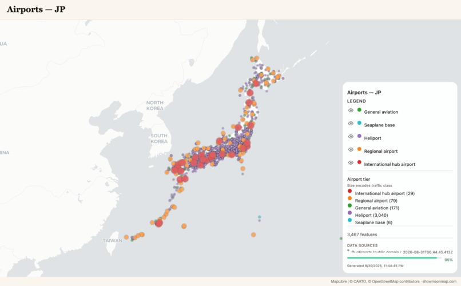Click the orange Regional airport legend dot

click(x=359, y=149)
